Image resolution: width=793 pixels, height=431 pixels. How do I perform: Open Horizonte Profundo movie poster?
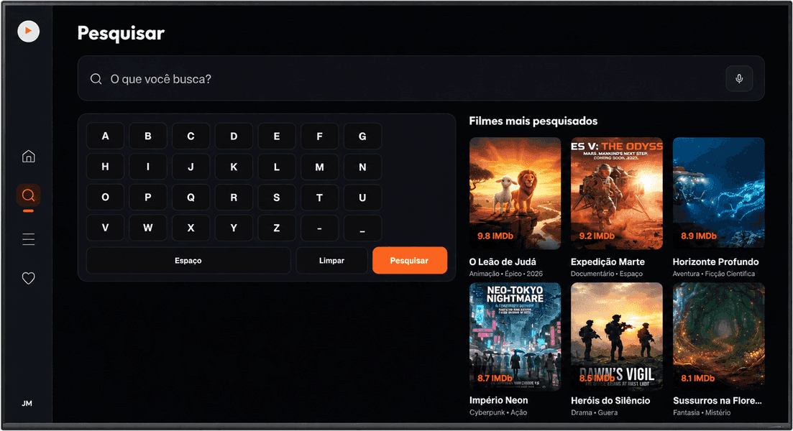(718, 193)
